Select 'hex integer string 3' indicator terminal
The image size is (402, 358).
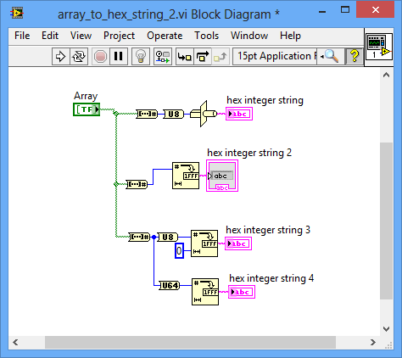point(238,243)
